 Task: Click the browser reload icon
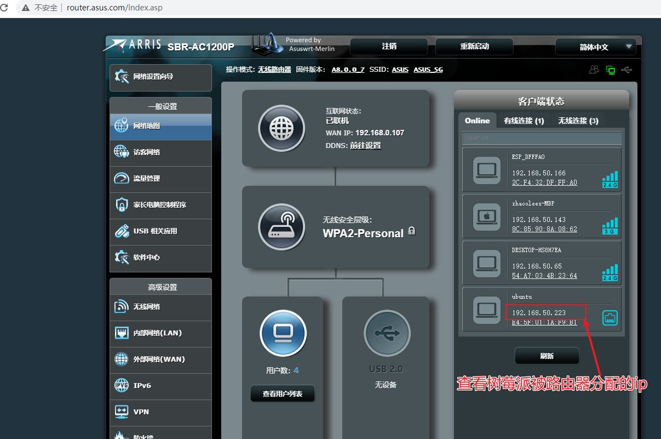pyautogui.click(x=4, y=8)
